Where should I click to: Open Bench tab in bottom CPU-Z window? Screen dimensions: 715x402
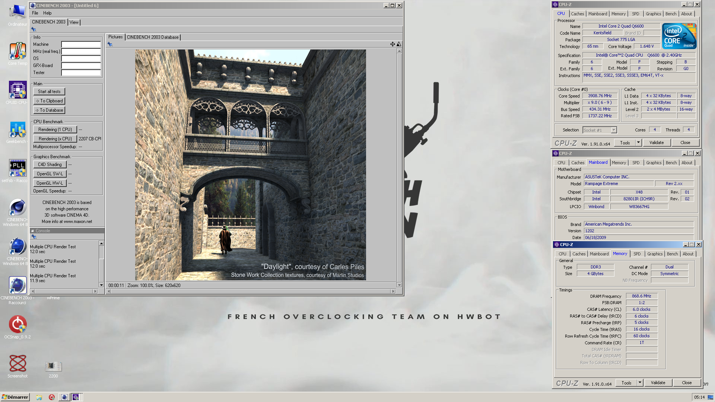point(673,254)
